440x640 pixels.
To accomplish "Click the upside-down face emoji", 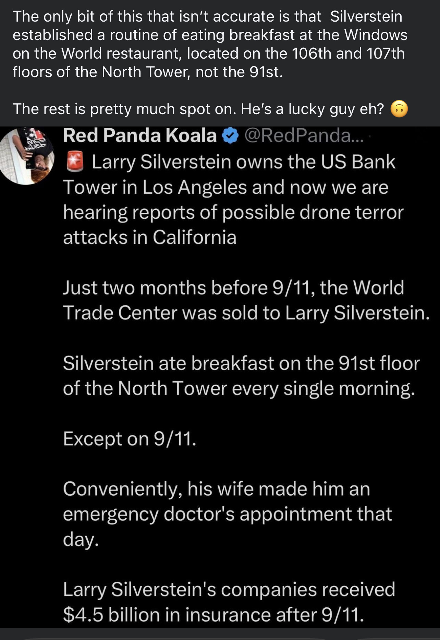I will click(399, 109).
